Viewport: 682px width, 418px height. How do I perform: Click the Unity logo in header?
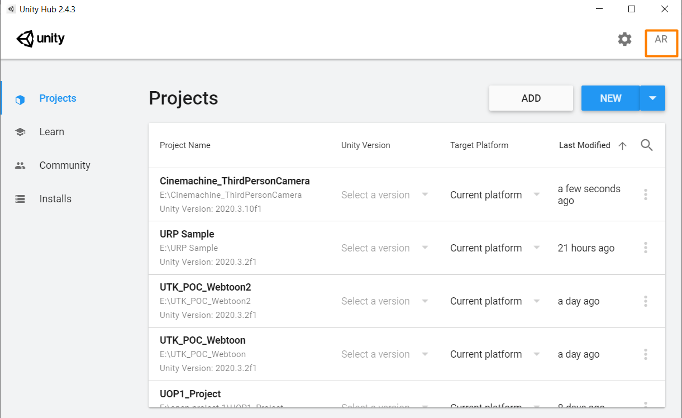tap(41, 39)
